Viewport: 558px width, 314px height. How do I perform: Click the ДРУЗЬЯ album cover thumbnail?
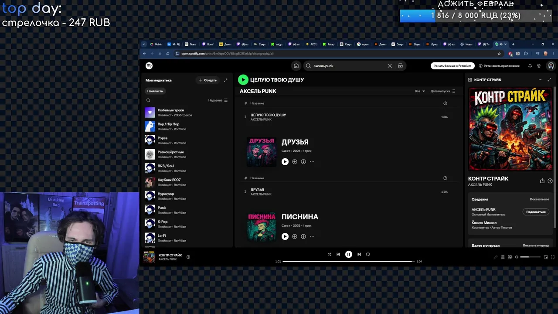pyautogui.click(x=262, y=152)
